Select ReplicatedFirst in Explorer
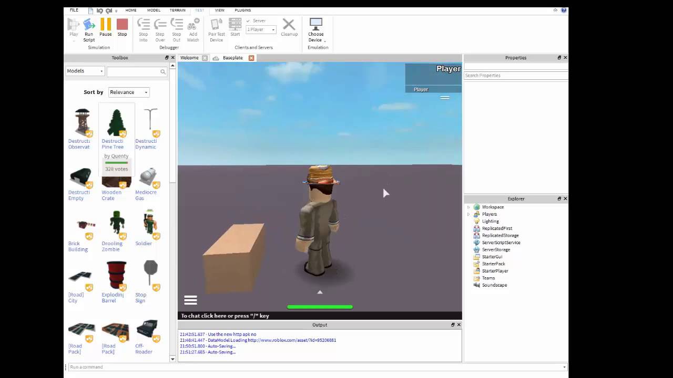Screen dimensions: 673x378 pyautogui.click(x=497, y=228)
